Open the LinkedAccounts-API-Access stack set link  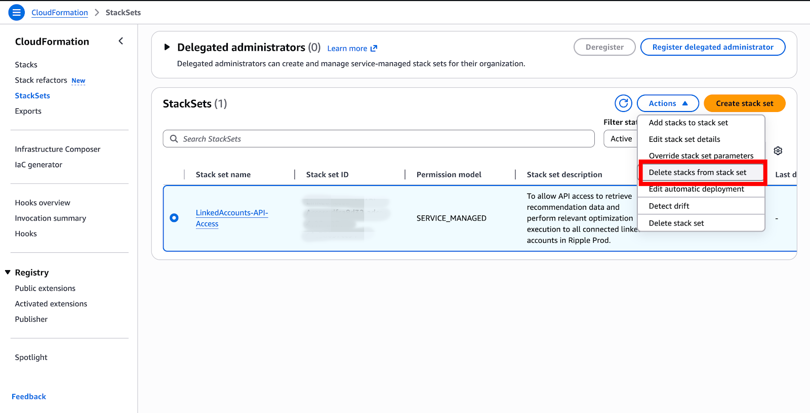tap(232, 218)
